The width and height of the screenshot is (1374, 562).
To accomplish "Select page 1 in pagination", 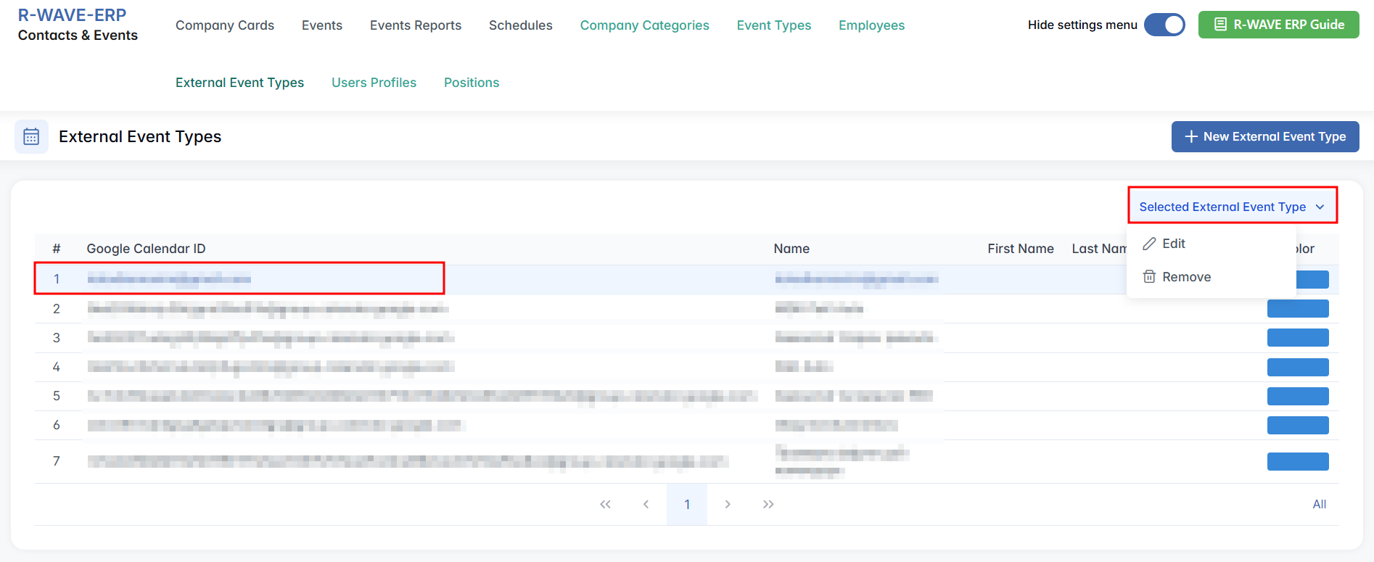I will (x=687, y=504).
